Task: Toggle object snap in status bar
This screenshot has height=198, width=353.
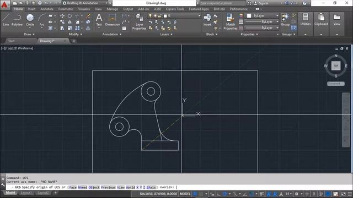Action: (252, 194)
